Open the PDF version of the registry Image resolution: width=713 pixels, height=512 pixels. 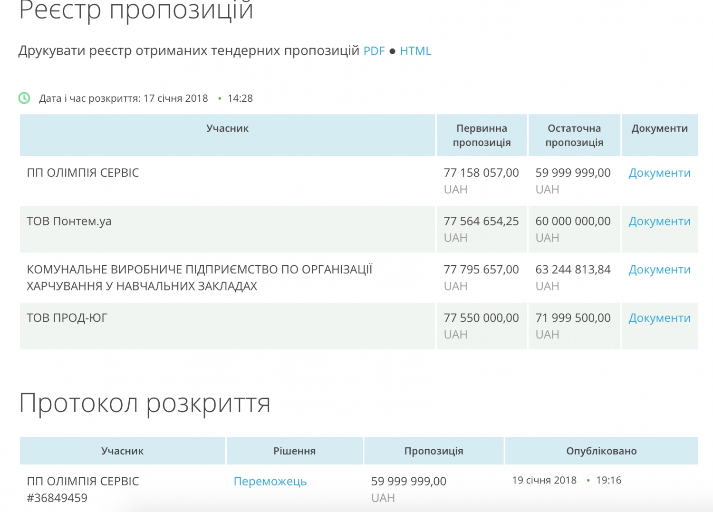coord(374,51)
